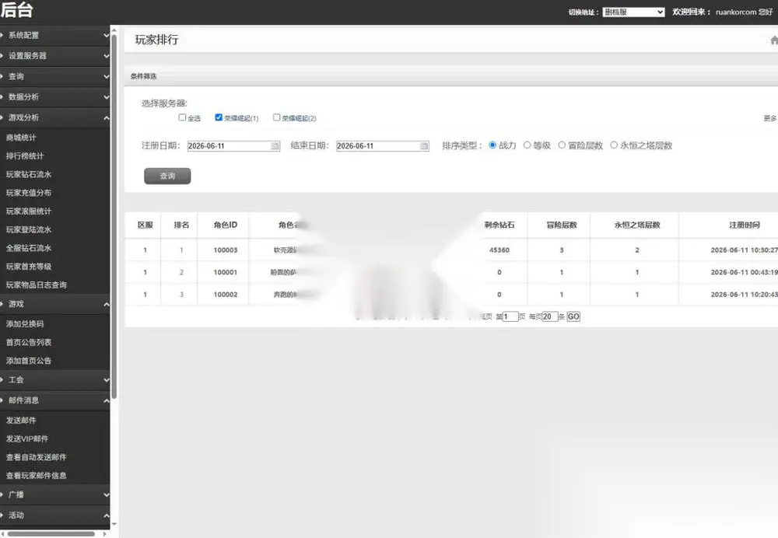Open 玩家钻石流水 in sidebar
The height and width of the screenshot is (538, 778).
[x=29, y=175]
